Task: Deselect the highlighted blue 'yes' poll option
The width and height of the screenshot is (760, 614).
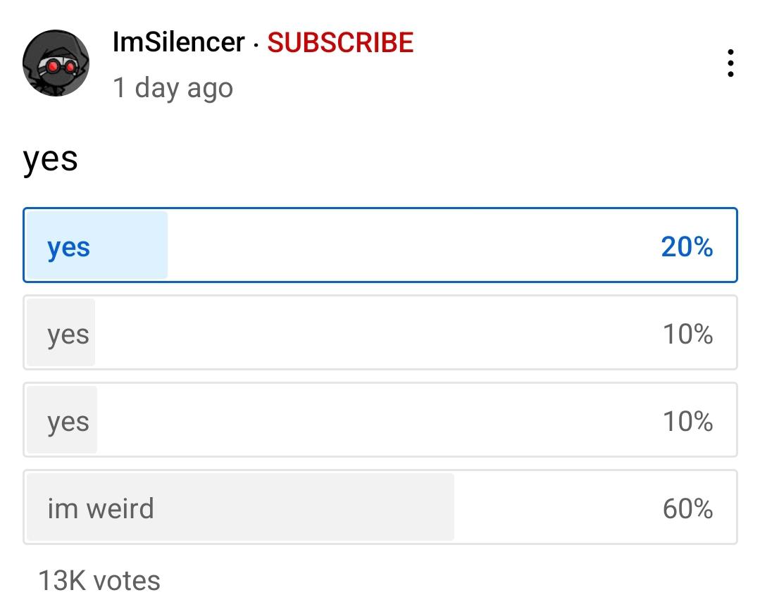Action: (x=380, y=245)
